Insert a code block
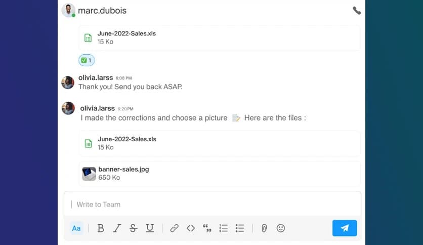The image size is (423, 245). coord(191,228)
